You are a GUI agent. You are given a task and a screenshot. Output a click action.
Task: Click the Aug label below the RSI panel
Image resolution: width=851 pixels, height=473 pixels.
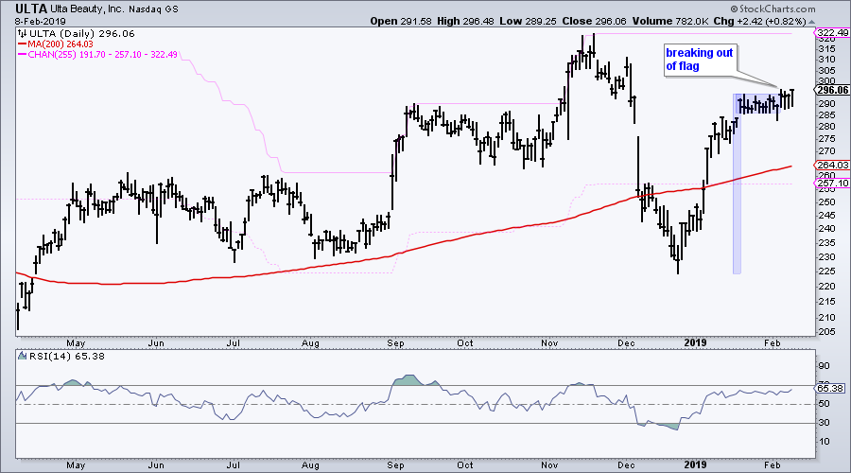[310, 465]
